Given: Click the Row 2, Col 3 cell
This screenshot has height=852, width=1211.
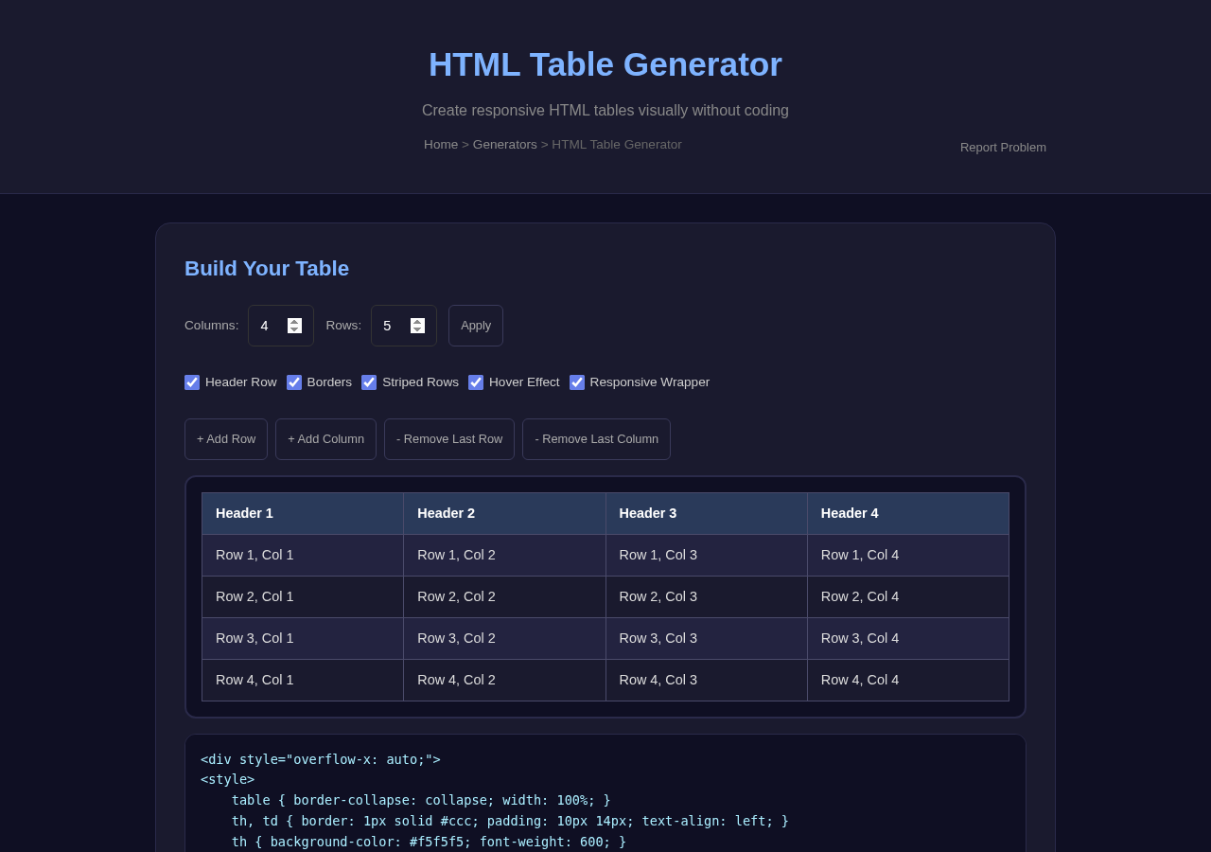Looking at the screenshot, I should click(707, 596).
